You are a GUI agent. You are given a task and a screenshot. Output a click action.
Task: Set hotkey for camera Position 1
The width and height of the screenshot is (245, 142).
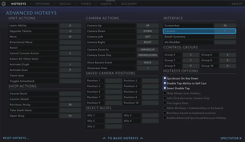tap(114, 80)
